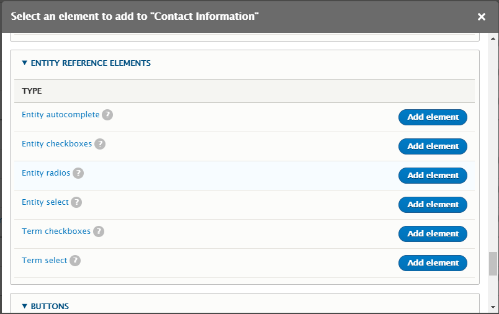Add the Entity select element
The width and height of the screenshot is (499, 314).
coord(433,205)
